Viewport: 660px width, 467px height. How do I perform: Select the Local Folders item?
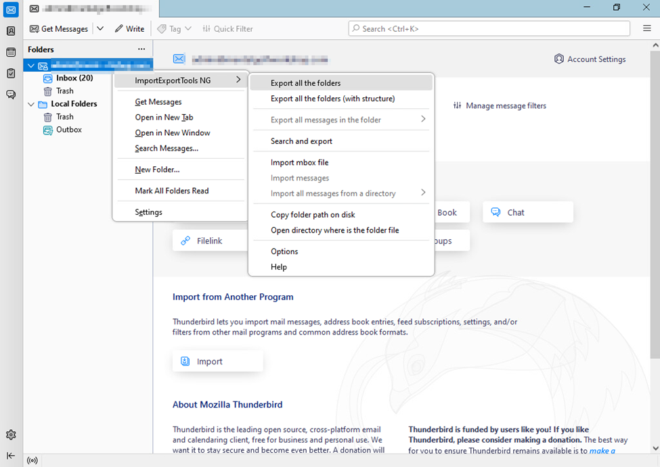pyautogui.click(x=74, y=104)
